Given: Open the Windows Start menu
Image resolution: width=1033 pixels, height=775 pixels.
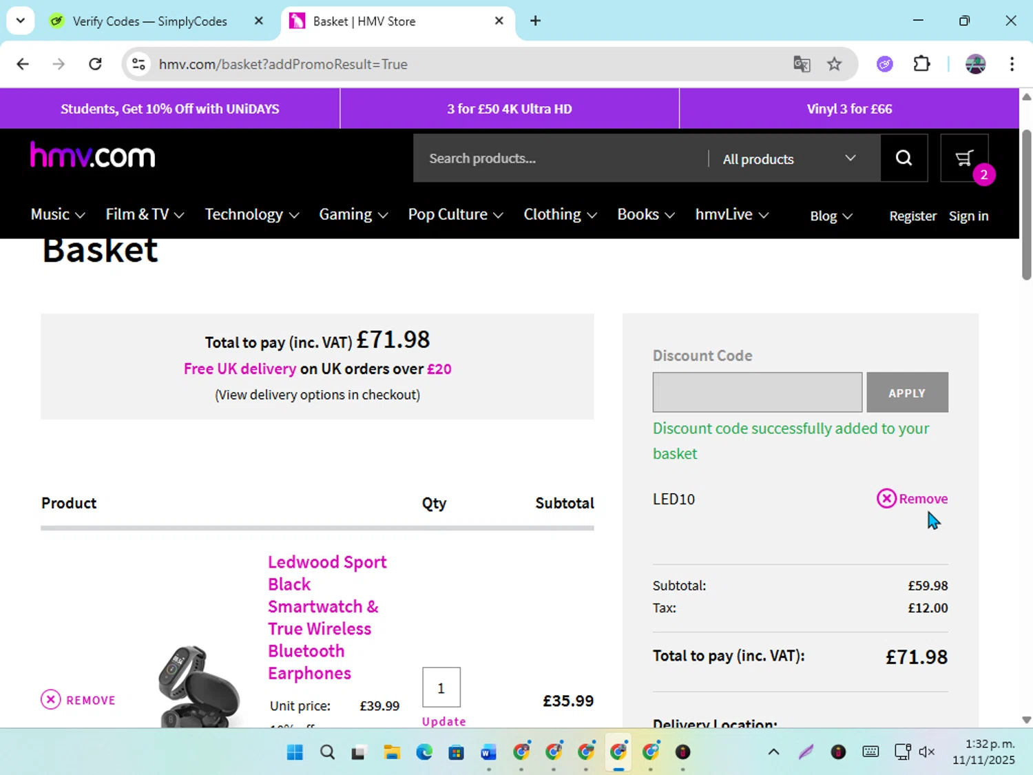Looking at the screenshot, I should pos(295,752).
